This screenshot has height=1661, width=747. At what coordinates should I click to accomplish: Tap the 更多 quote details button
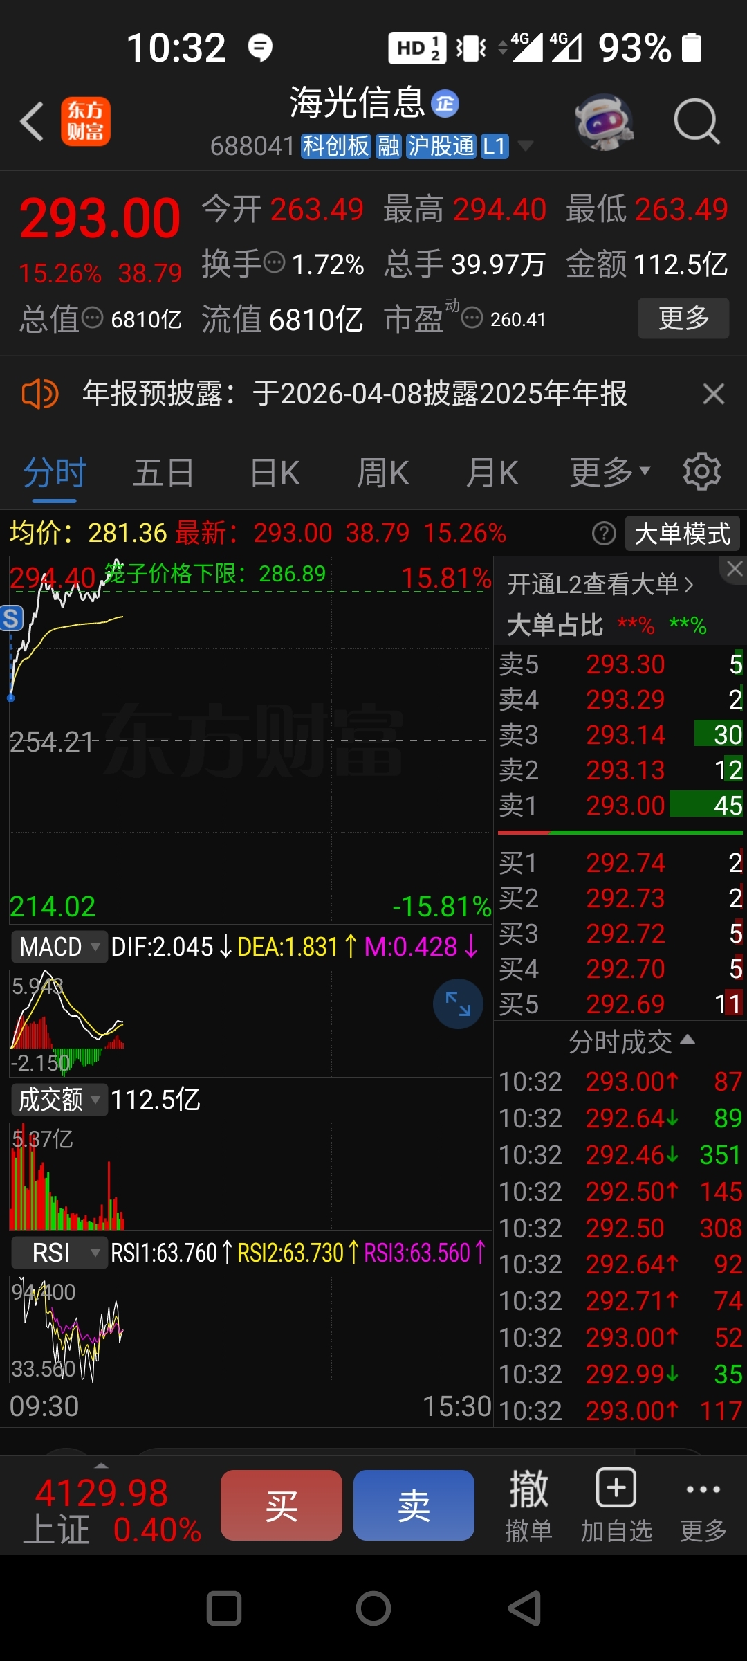(683, 318)
